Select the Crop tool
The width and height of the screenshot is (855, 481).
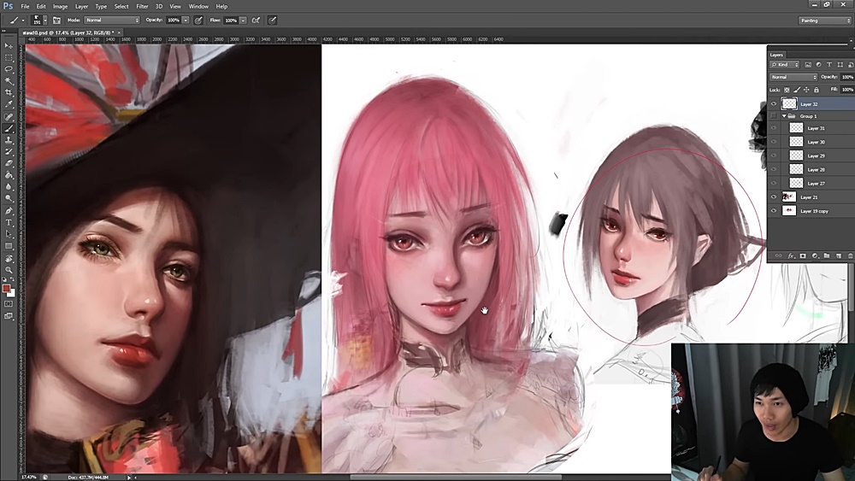point(9,92)
